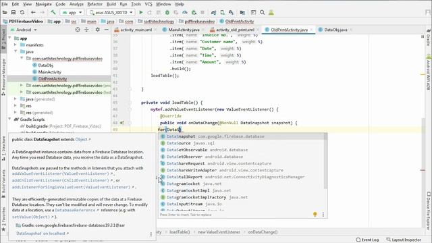Select DataSource javax.sql suggestion
This screenshot has width=432, height=243.
(242, 143)
